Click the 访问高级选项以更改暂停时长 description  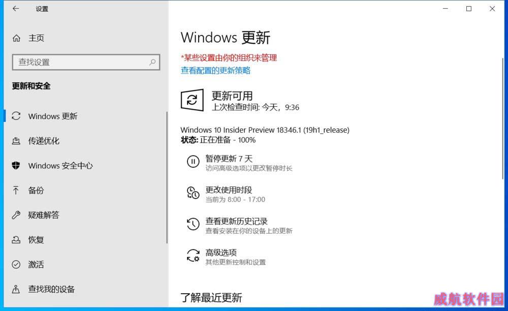249,168
